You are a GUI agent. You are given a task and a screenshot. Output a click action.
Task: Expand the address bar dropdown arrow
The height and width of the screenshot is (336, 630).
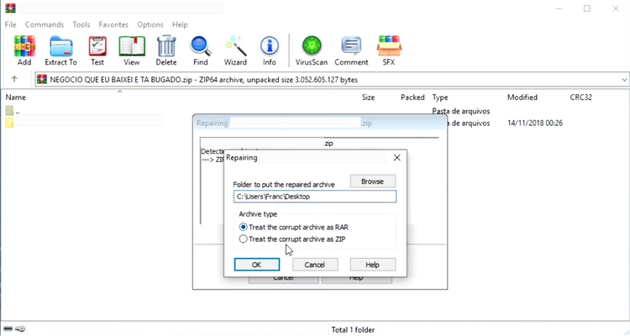click(x=624, y=80)
